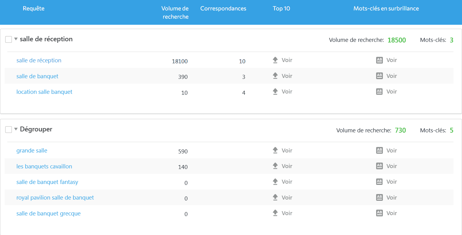Viewport: 462px width, 235px height.
Task: Collapse the salle de réception group arrow
Action: pyautogui.click(x=16, y=39)
